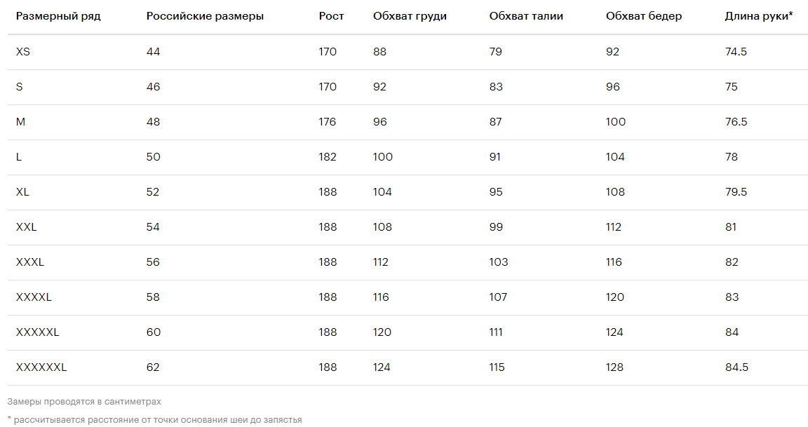This screenshot has height=427, width=808.
Task: Click the Обхват талии column header
Action: tap(526, 16)
